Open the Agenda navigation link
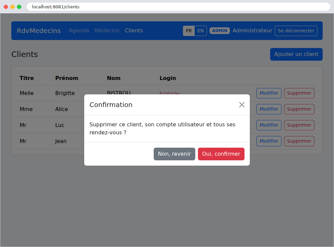 (79, 31)
